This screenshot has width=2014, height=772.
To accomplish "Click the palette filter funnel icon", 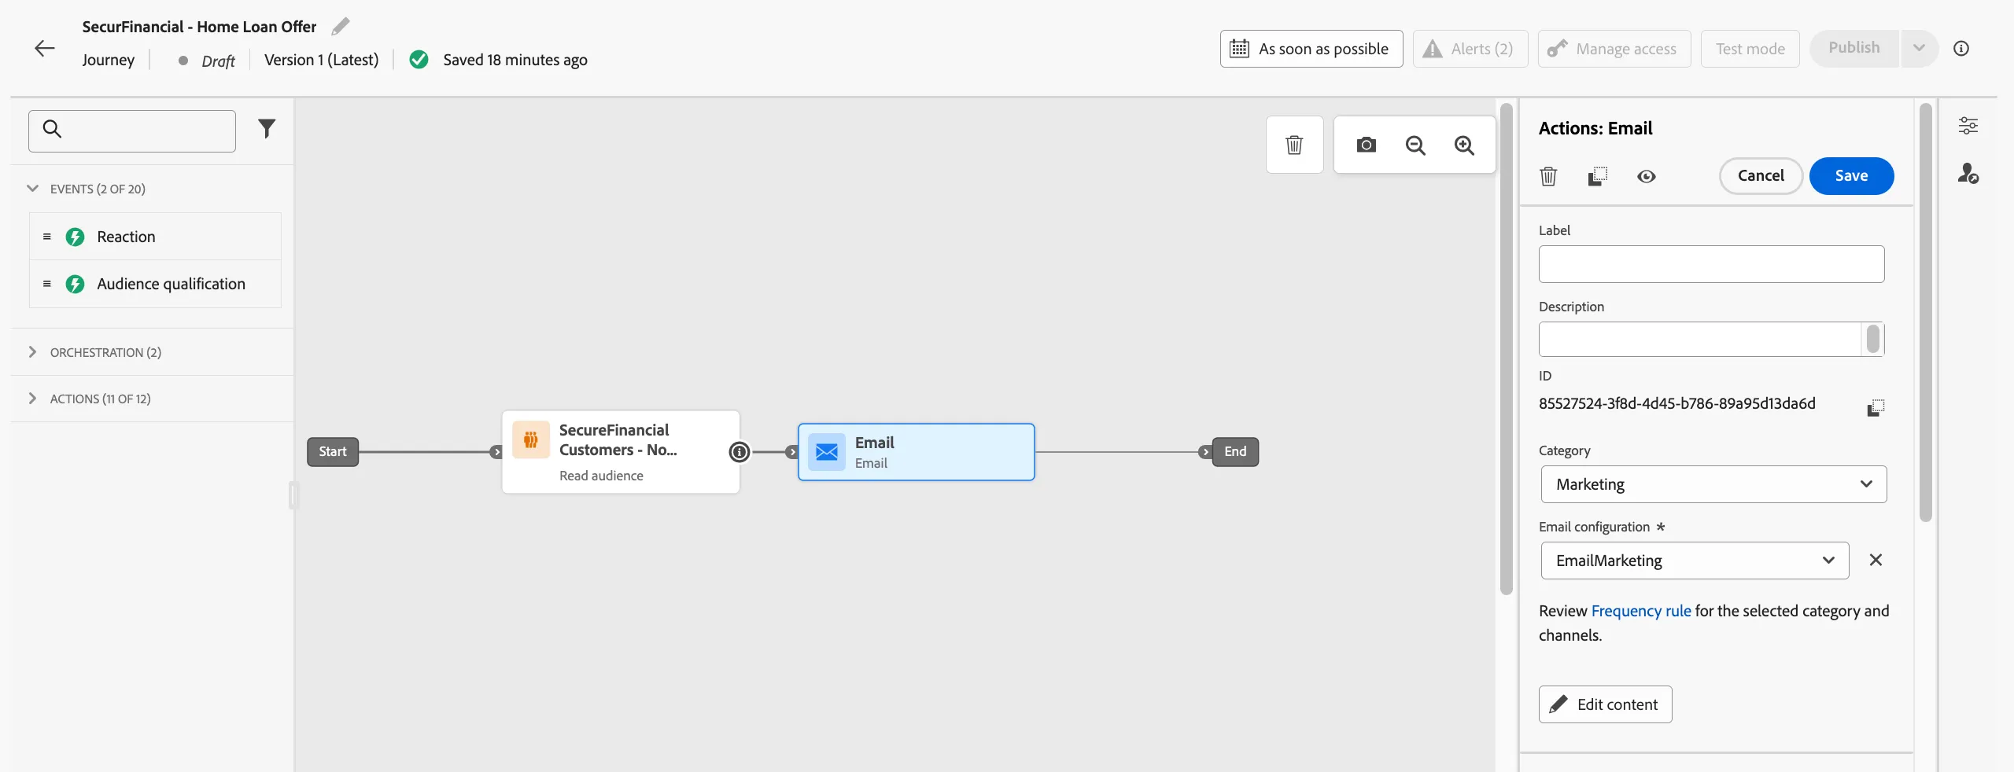I will coord(267,128).
